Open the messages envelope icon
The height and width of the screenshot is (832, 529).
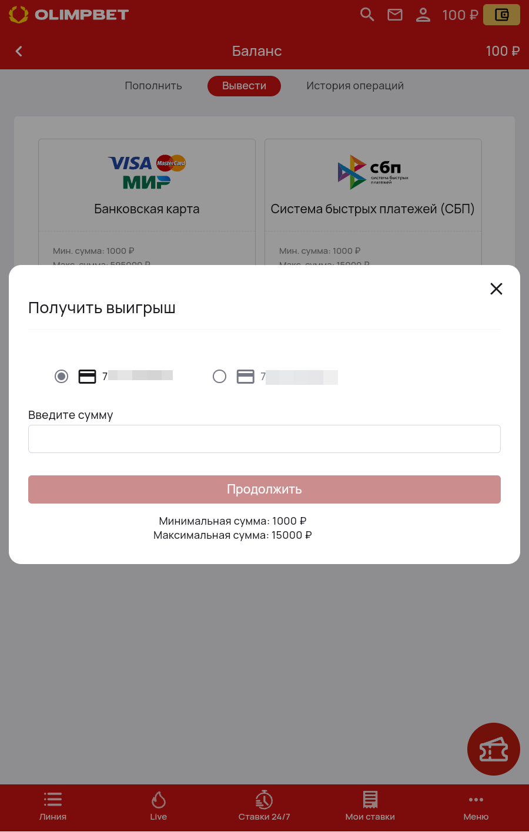click(395, 15)
